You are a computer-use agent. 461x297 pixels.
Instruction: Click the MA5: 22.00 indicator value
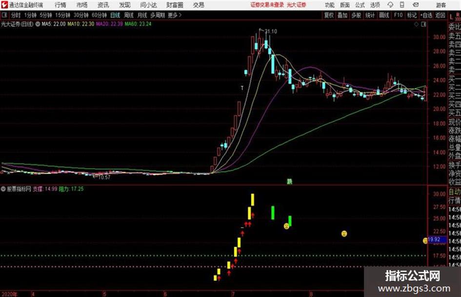[x=54, y=24]
